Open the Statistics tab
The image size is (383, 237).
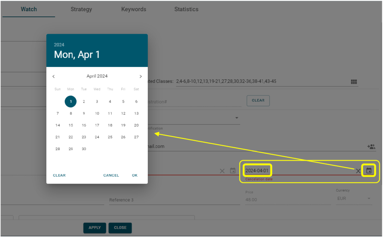[186, 9]
